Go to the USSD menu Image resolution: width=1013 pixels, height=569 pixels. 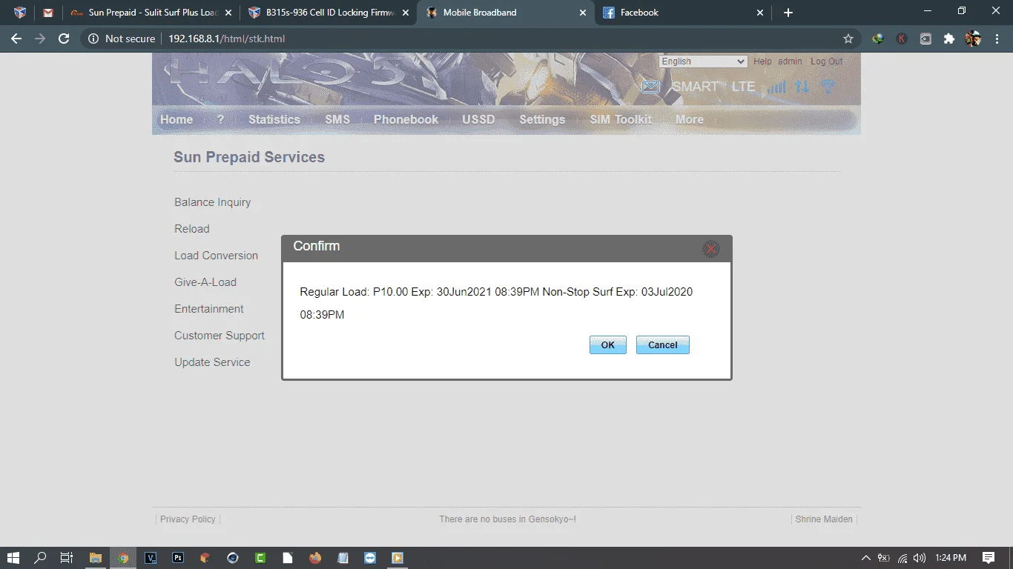[x=478, y=119]
